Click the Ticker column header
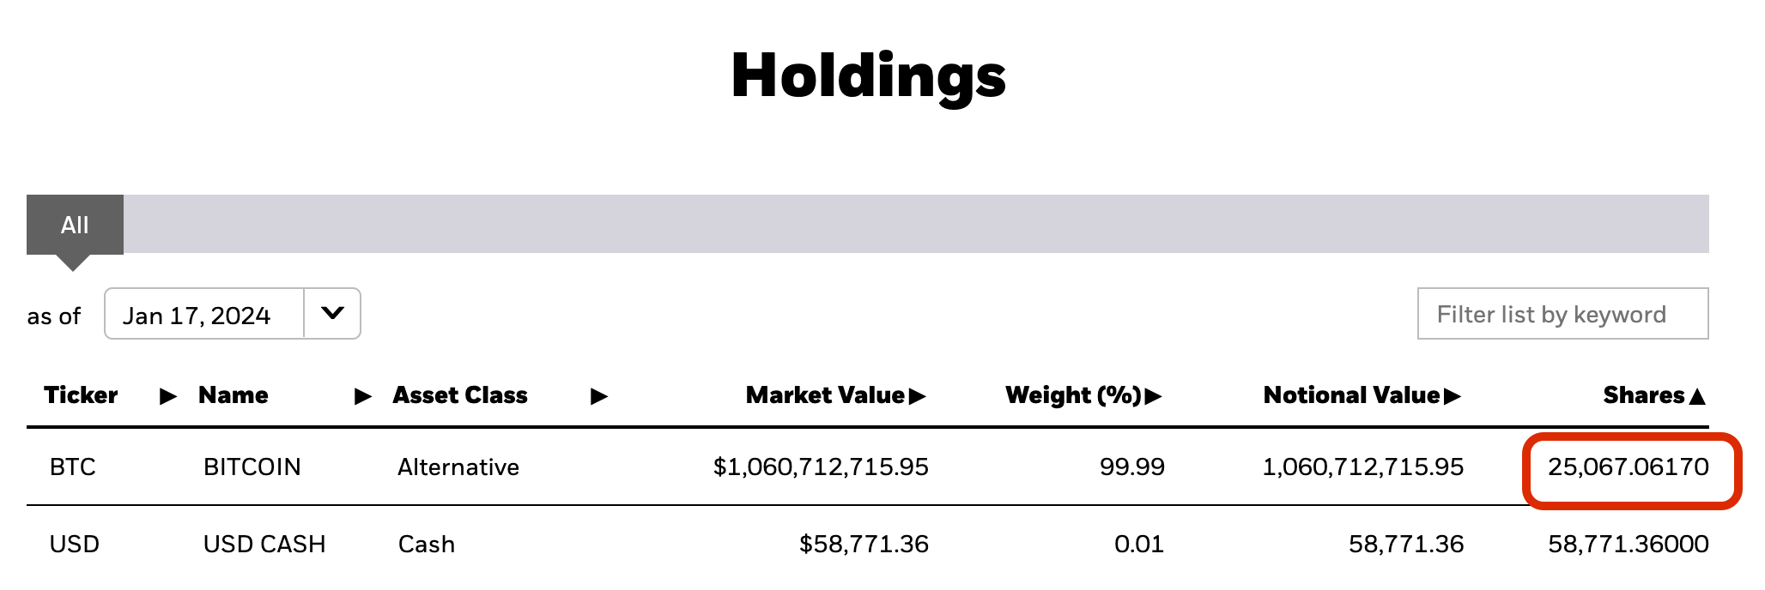 [81, 395]
